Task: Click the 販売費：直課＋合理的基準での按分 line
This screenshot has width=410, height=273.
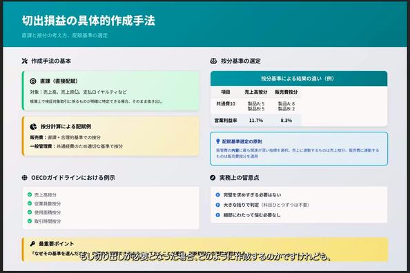Action: coord(65,137)
